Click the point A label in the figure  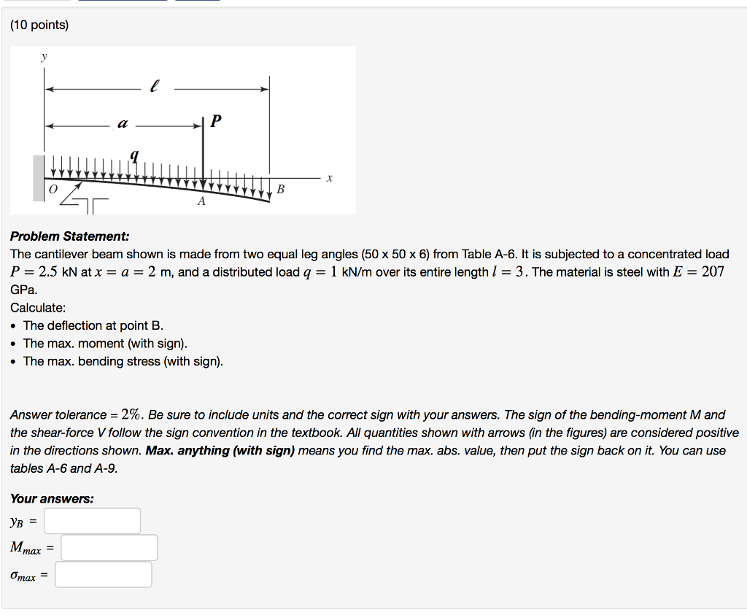pos(201,198)
